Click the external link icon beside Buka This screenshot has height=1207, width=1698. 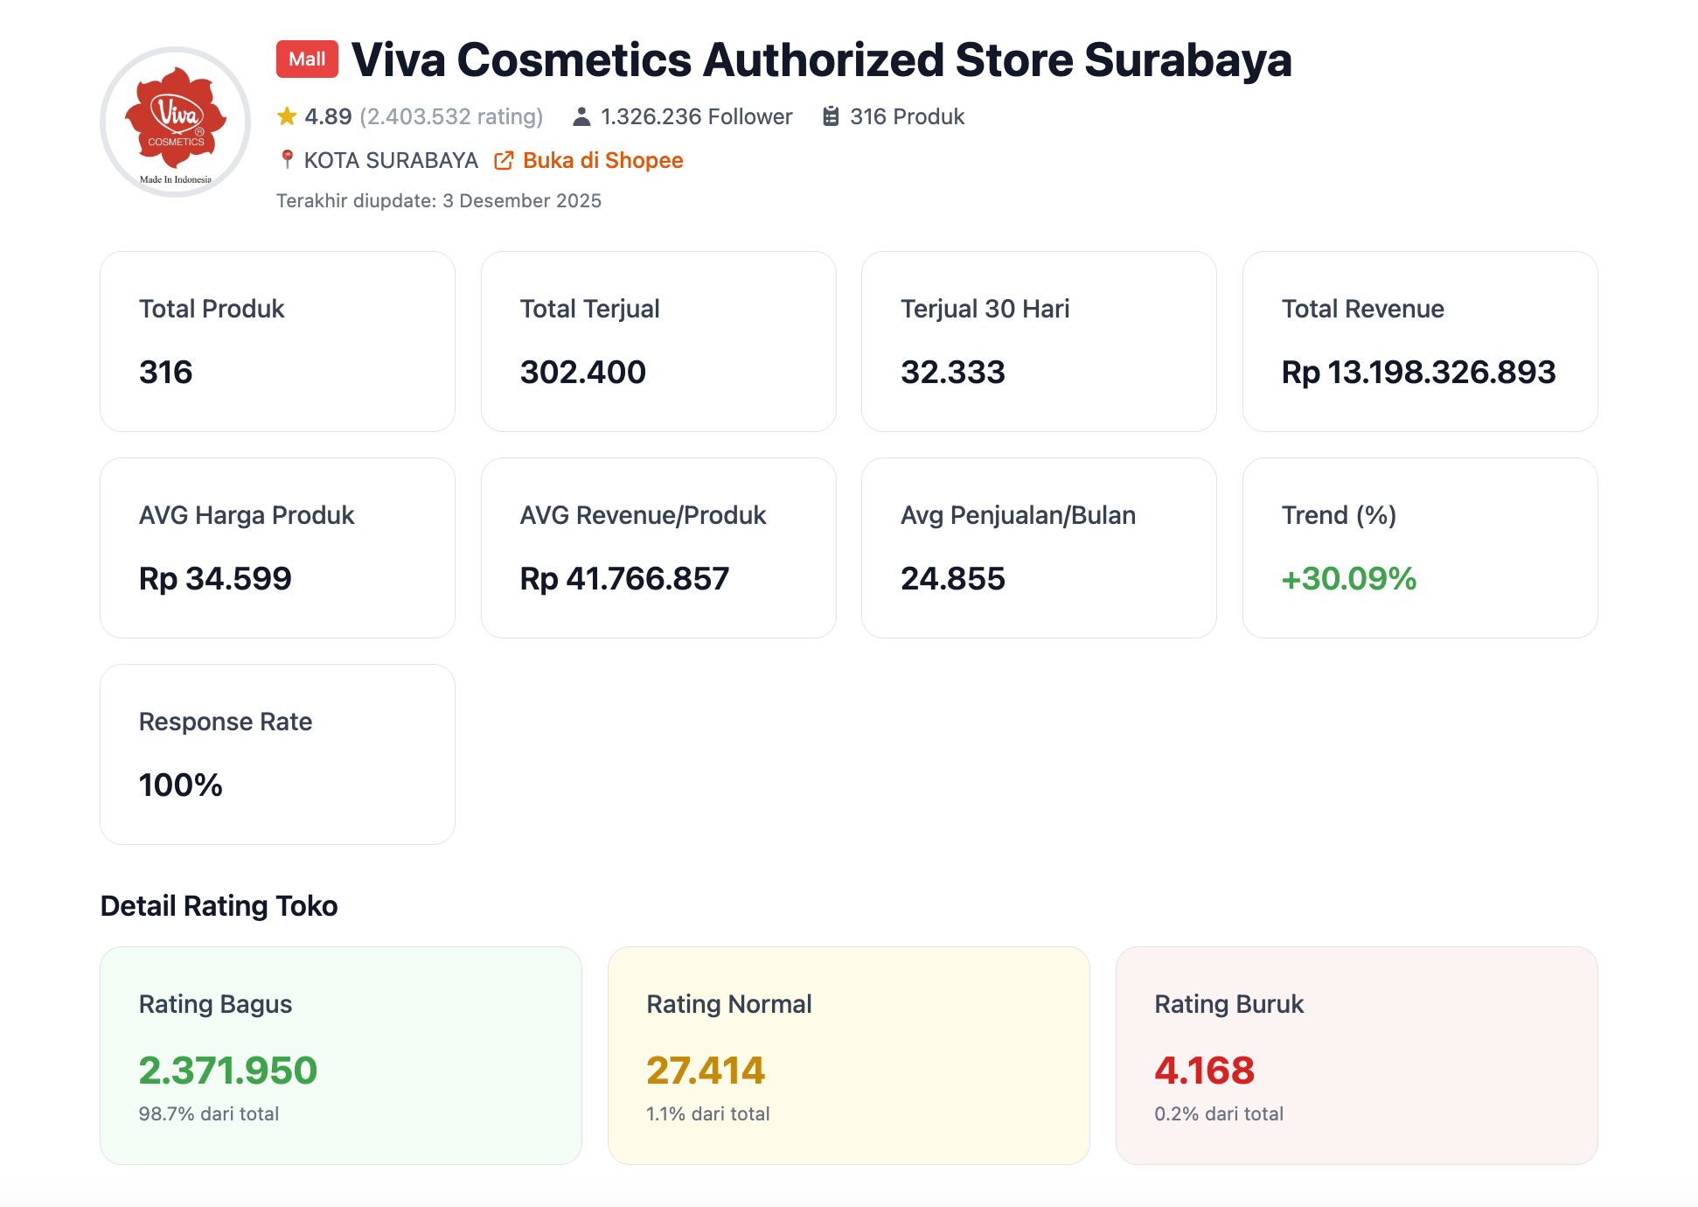pyautogui.click(x=504, y=160)
